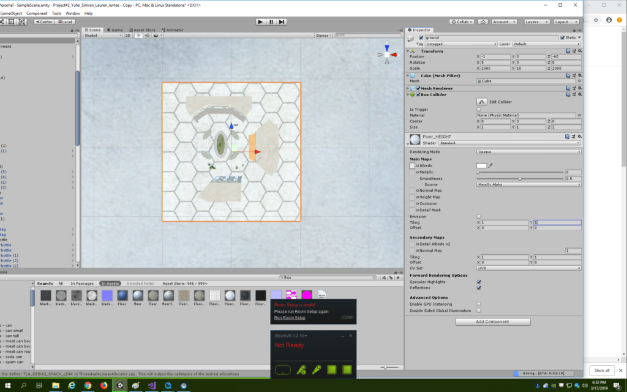Open the Component menu
Viewport: 627px width, 392px height.
[37, 13]
